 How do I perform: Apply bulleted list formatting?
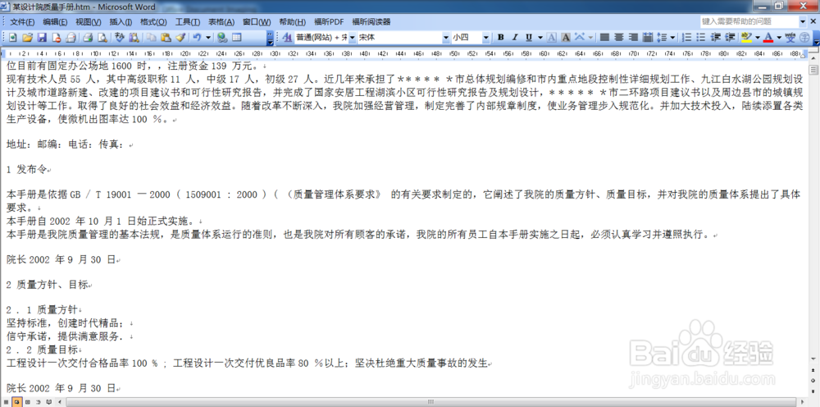click(x=701, y=37)
